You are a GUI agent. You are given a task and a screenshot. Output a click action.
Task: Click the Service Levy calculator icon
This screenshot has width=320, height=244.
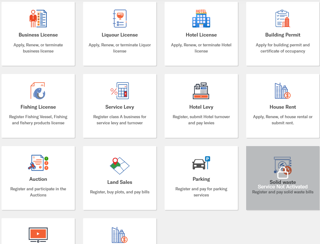(x=120, y=91)
